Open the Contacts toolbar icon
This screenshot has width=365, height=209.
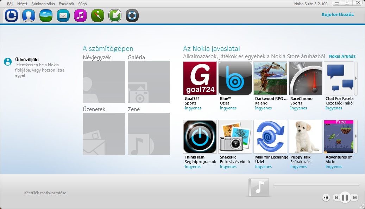pyautogui.click(x=29, y=15)
